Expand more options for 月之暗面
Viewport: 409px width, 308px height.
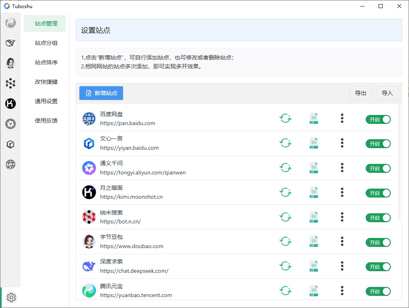[x=342, y=193]
